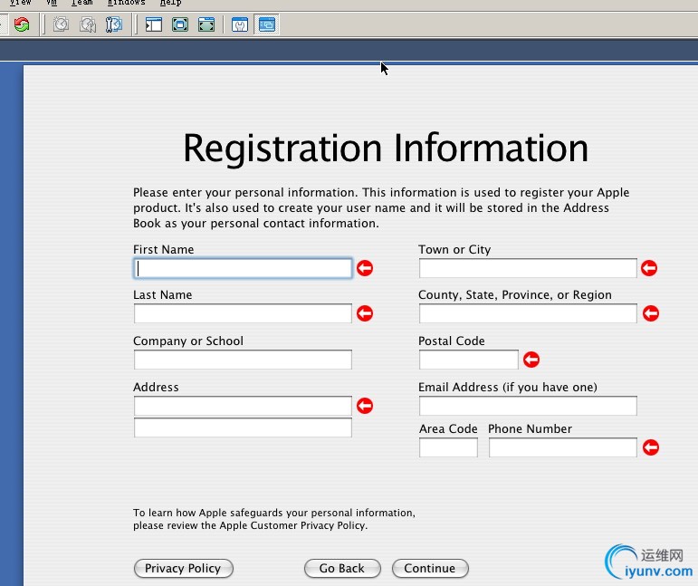Click the second Address line field
The width and height of the screenshot is (698, 586).
243,427
